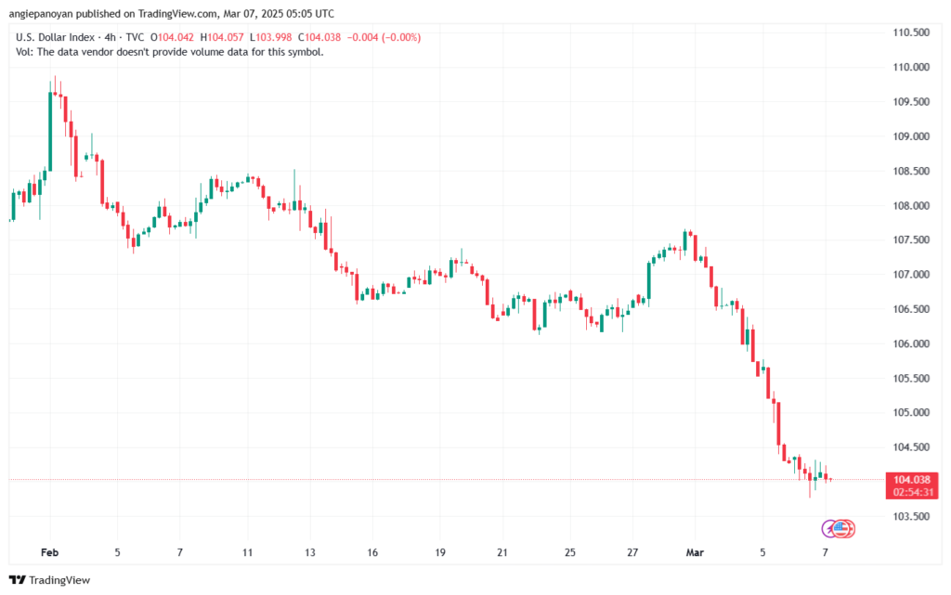Click the 25 label on date axis
The image size is (951, 595).
569,552
